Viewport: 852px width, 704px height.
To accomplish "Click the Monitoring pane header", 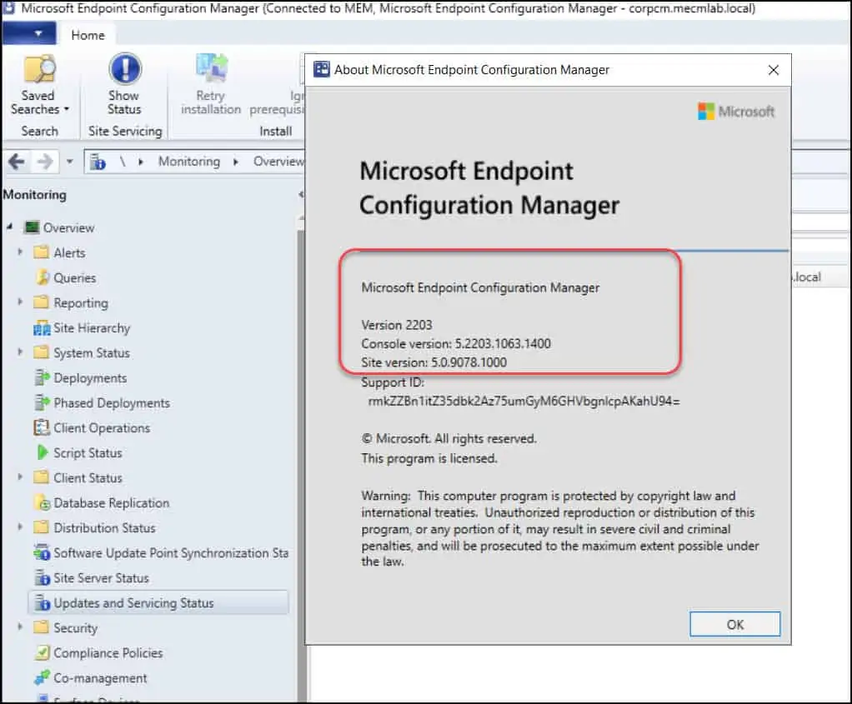I will [35, 195].
